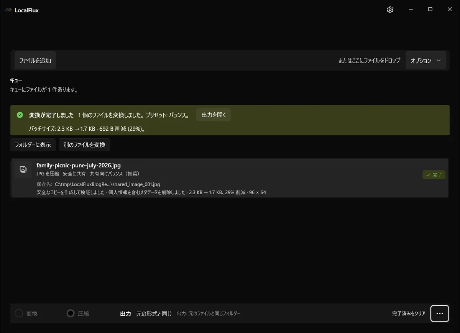
Task: Click the フォルダーに表示 button
Action: click(33, 145)
